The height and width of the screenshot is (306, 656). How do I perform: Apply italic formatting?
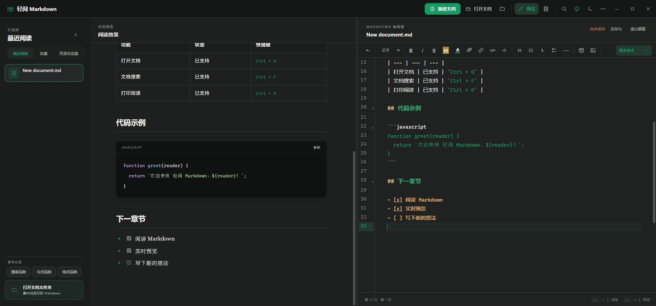422,50
